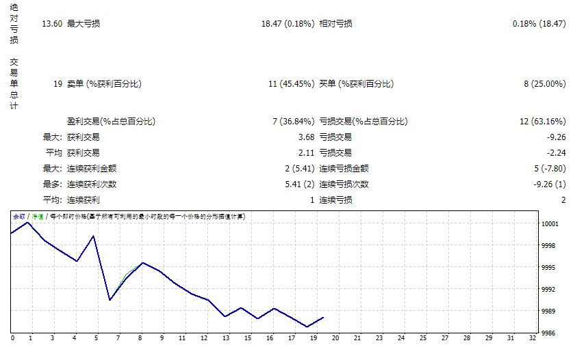Click the 9986 label on chart's vertical axis

(x=548, y=333)
